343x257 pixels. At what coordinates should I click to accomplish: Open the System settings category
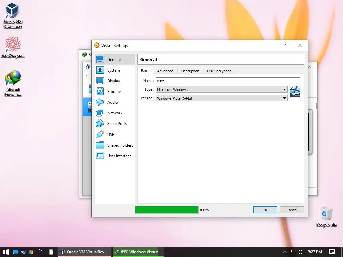[x=115, y=70]
